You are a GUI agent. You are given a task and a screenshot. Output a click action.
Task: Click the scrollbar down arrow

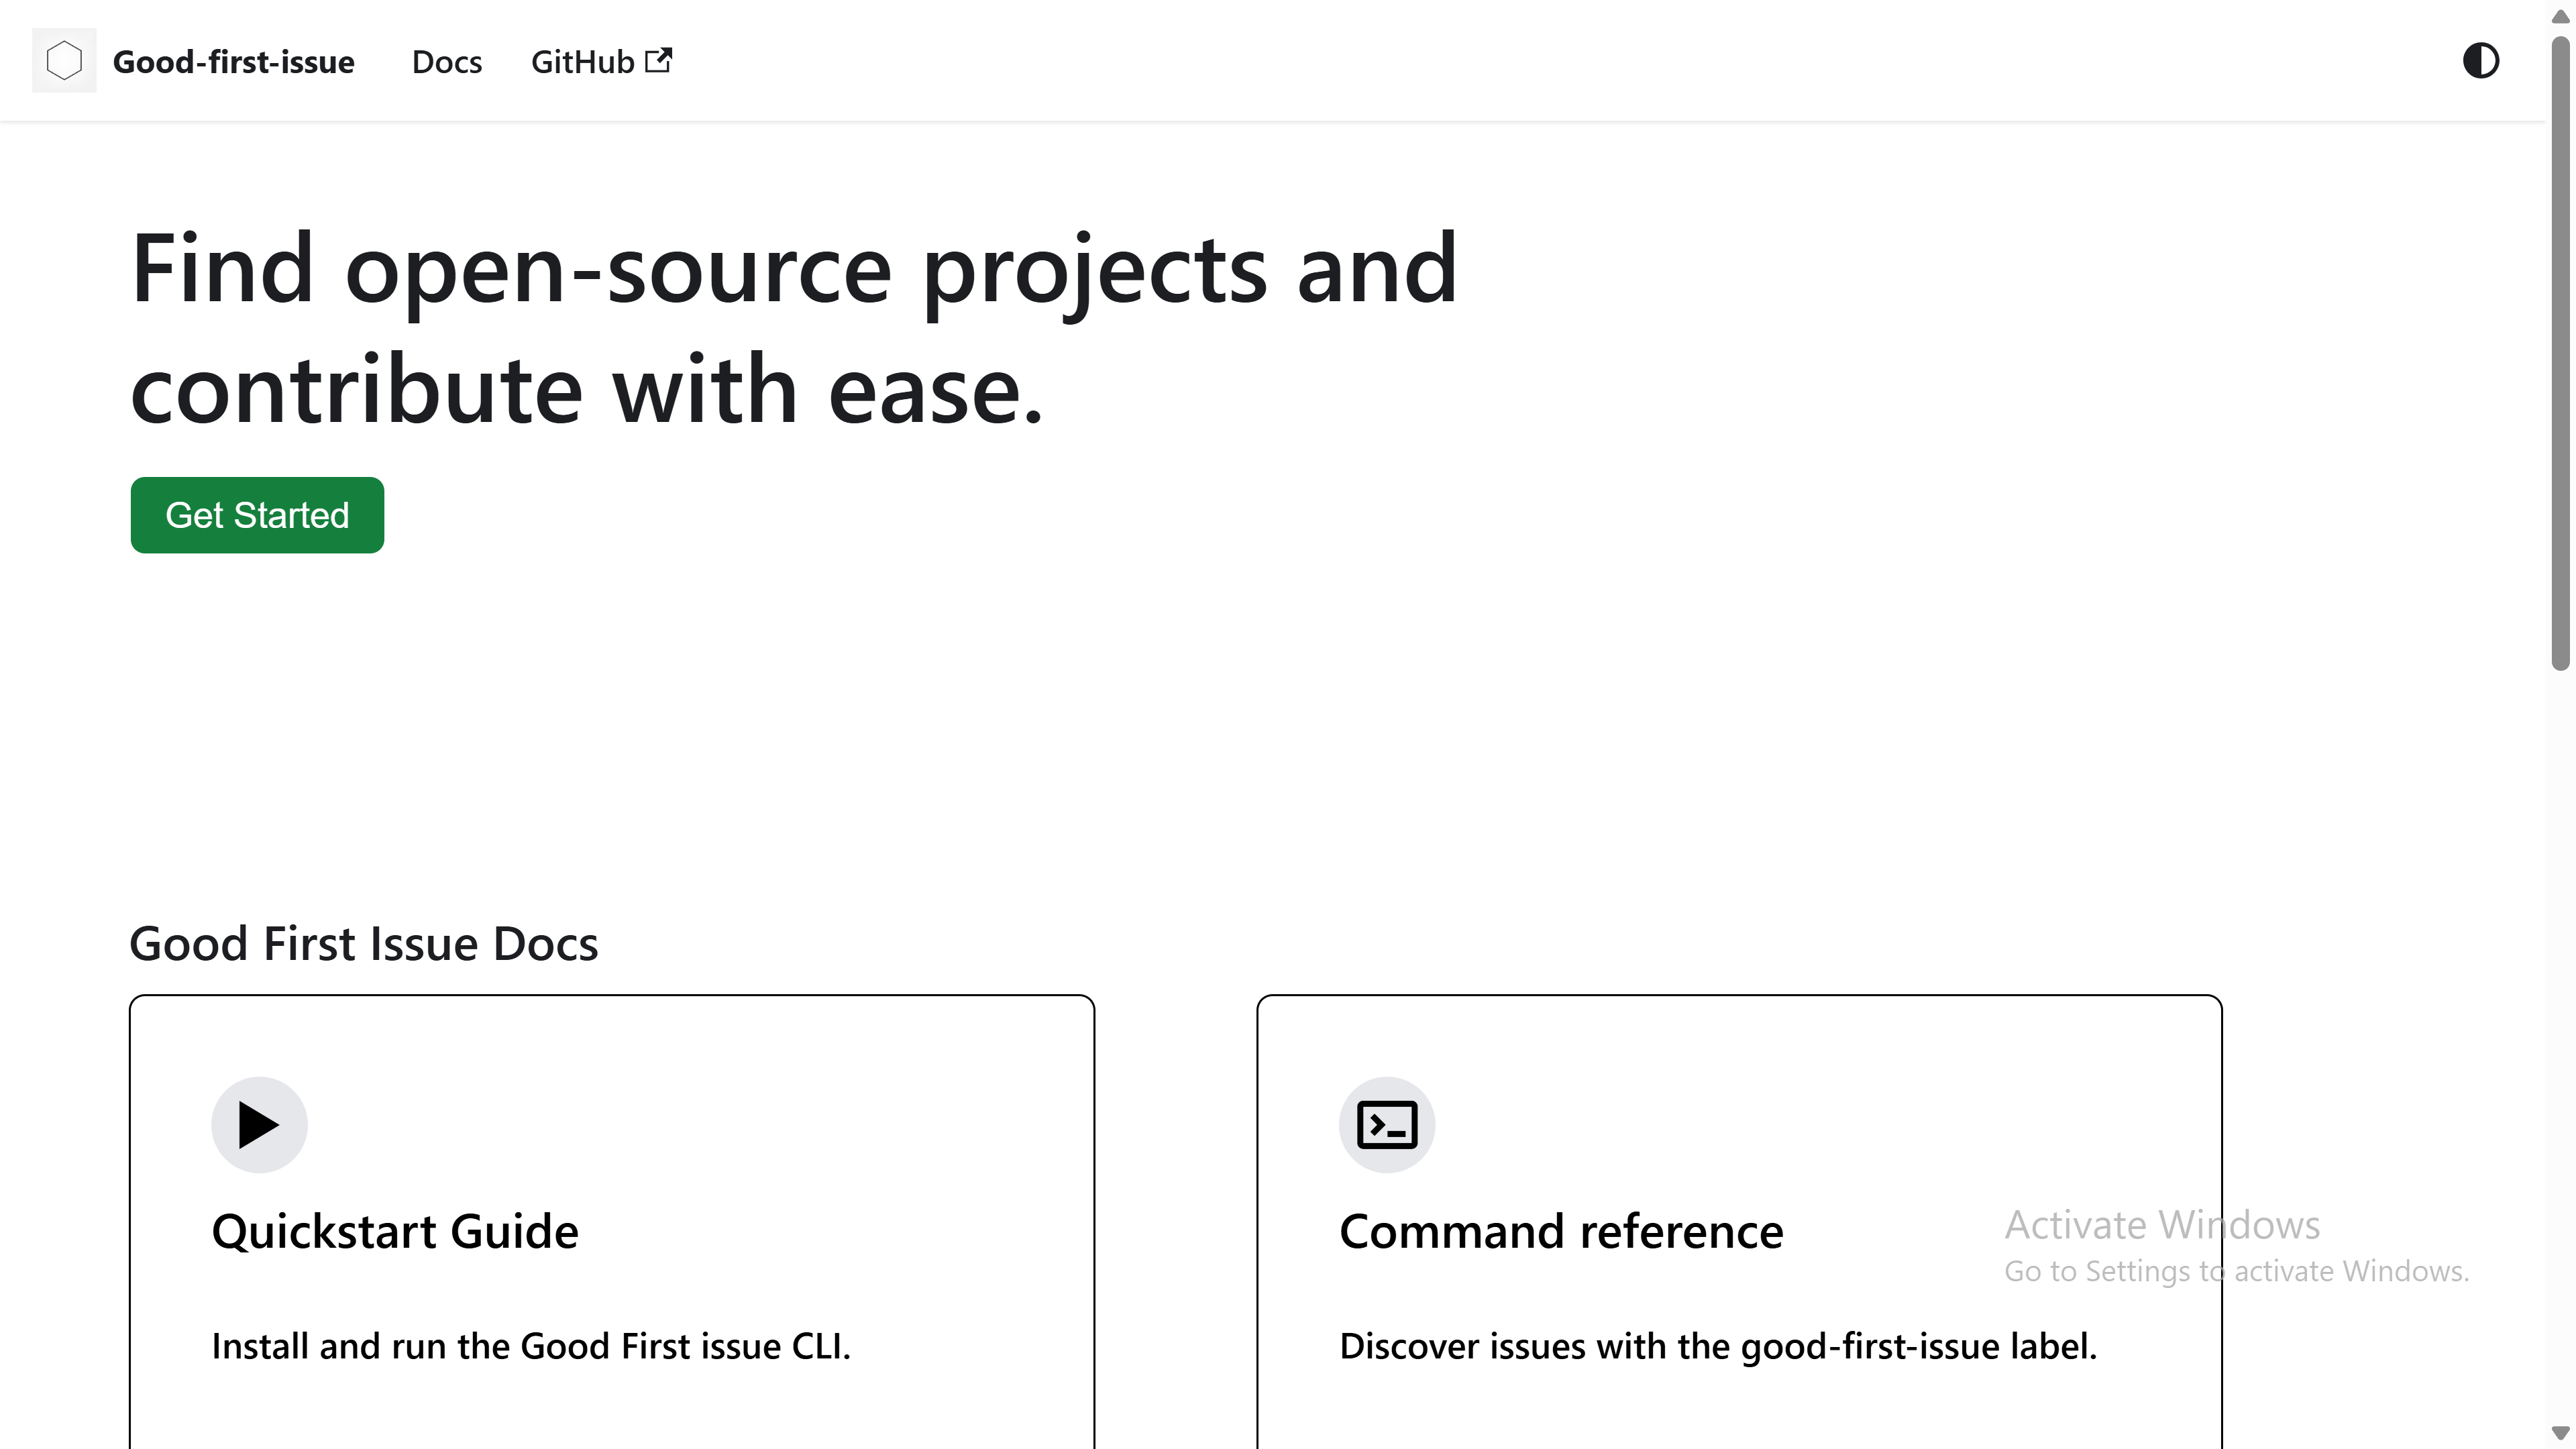pyautogui.click(x=2560, y=1433)
